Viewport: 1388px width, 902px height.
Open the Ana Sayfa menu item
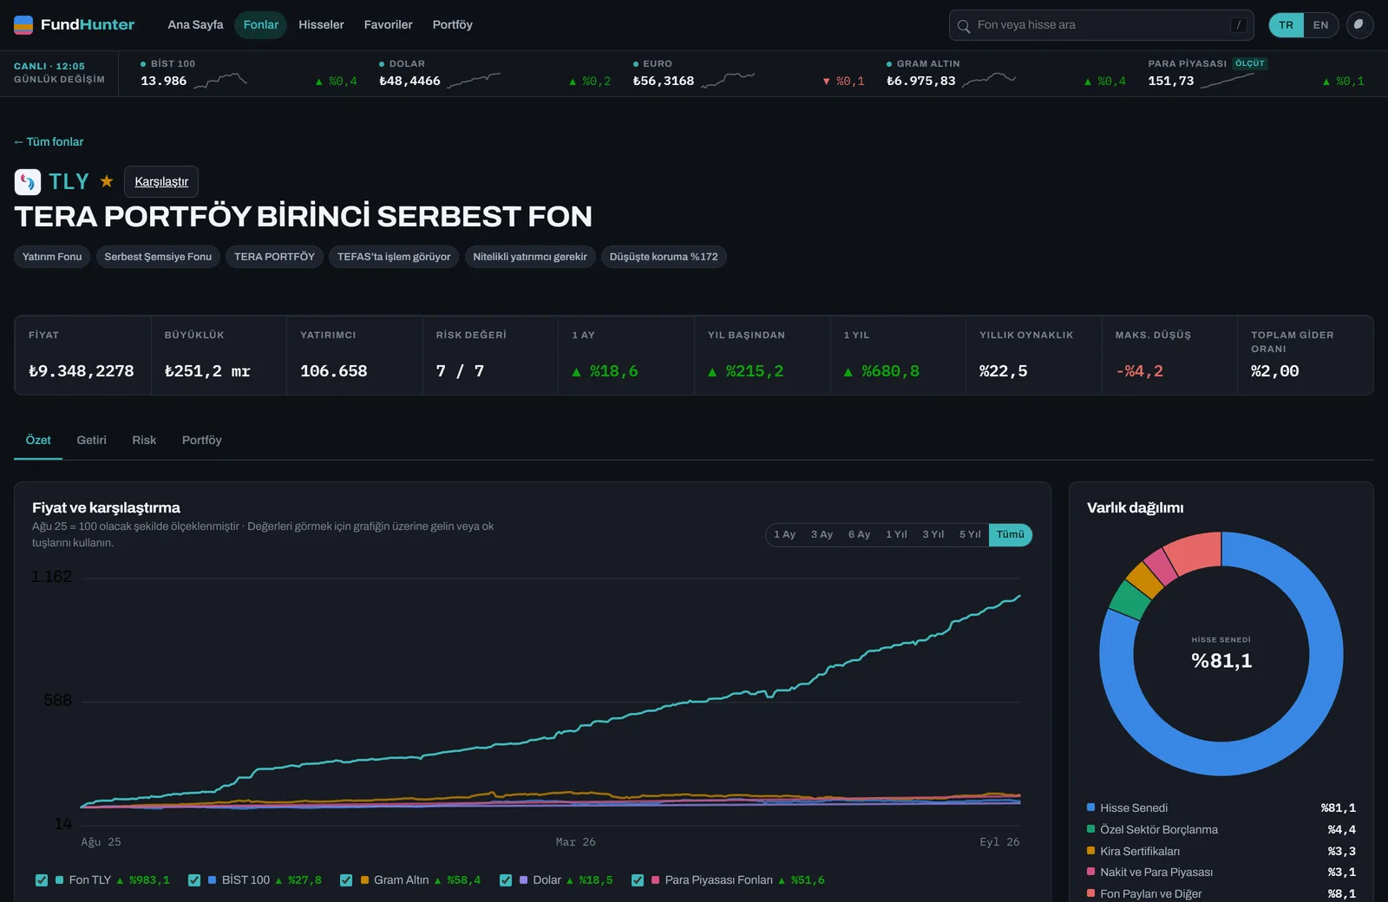[x=195, y=25]
